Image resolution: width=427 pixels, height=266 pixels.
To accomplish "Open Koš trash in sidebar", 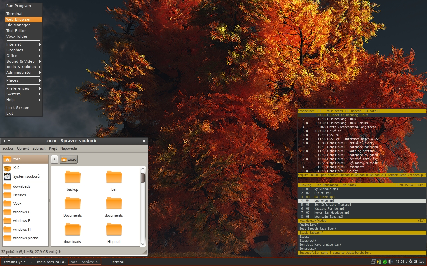I will [x=25, y=168].
